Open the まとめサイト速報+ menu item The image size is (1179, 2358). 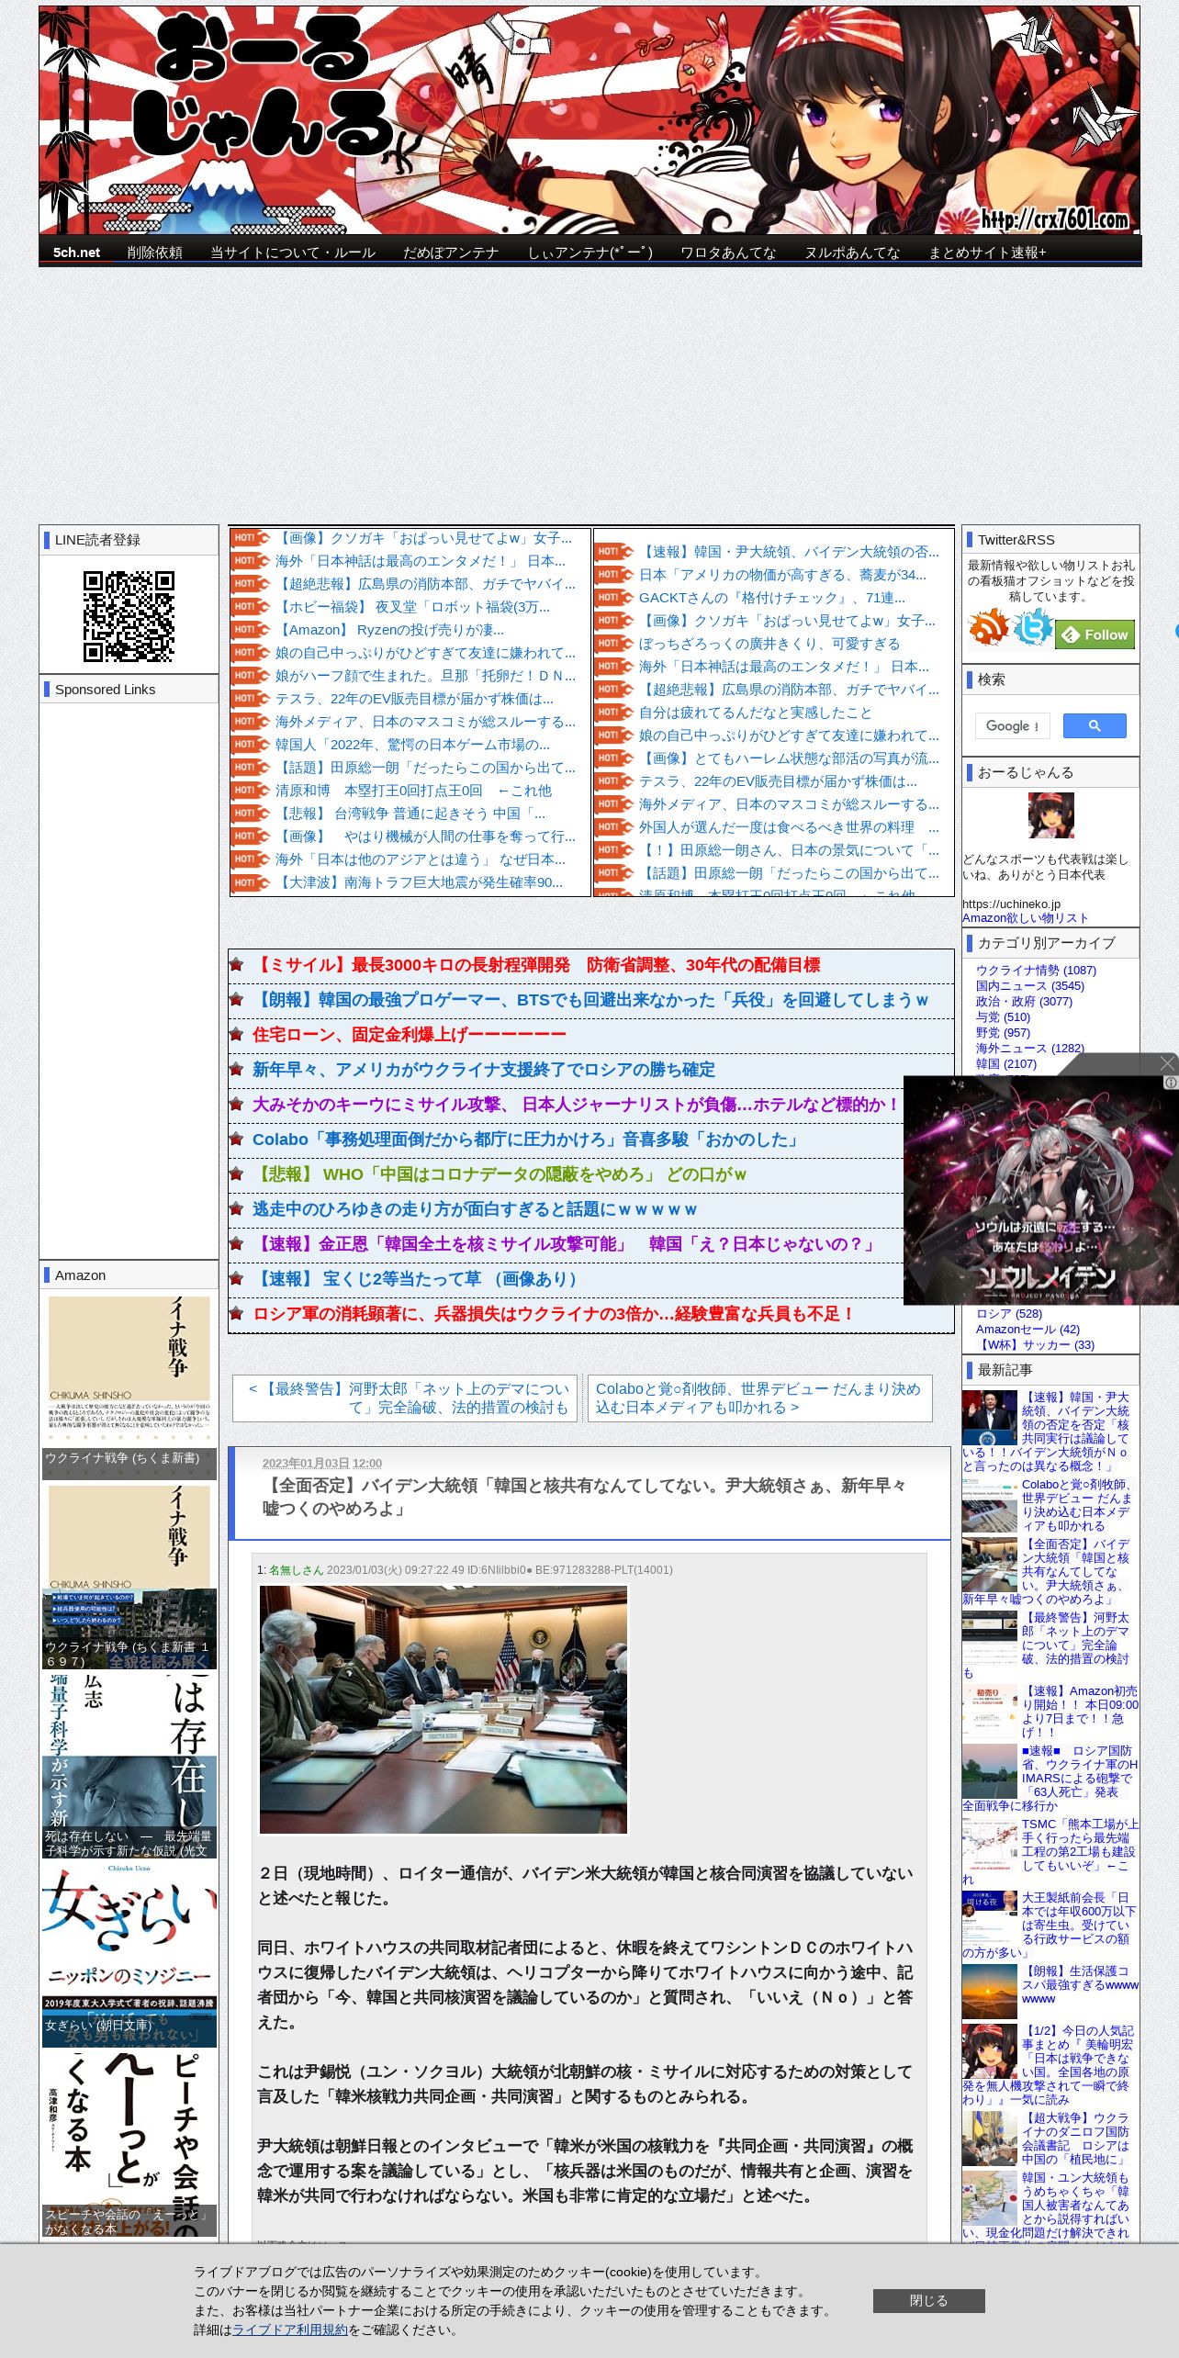pos(987,253)
